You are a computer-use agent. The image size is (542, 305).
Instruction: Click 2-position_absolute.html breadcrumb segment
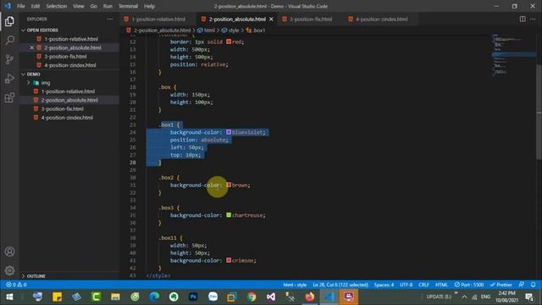pos(158,30)
